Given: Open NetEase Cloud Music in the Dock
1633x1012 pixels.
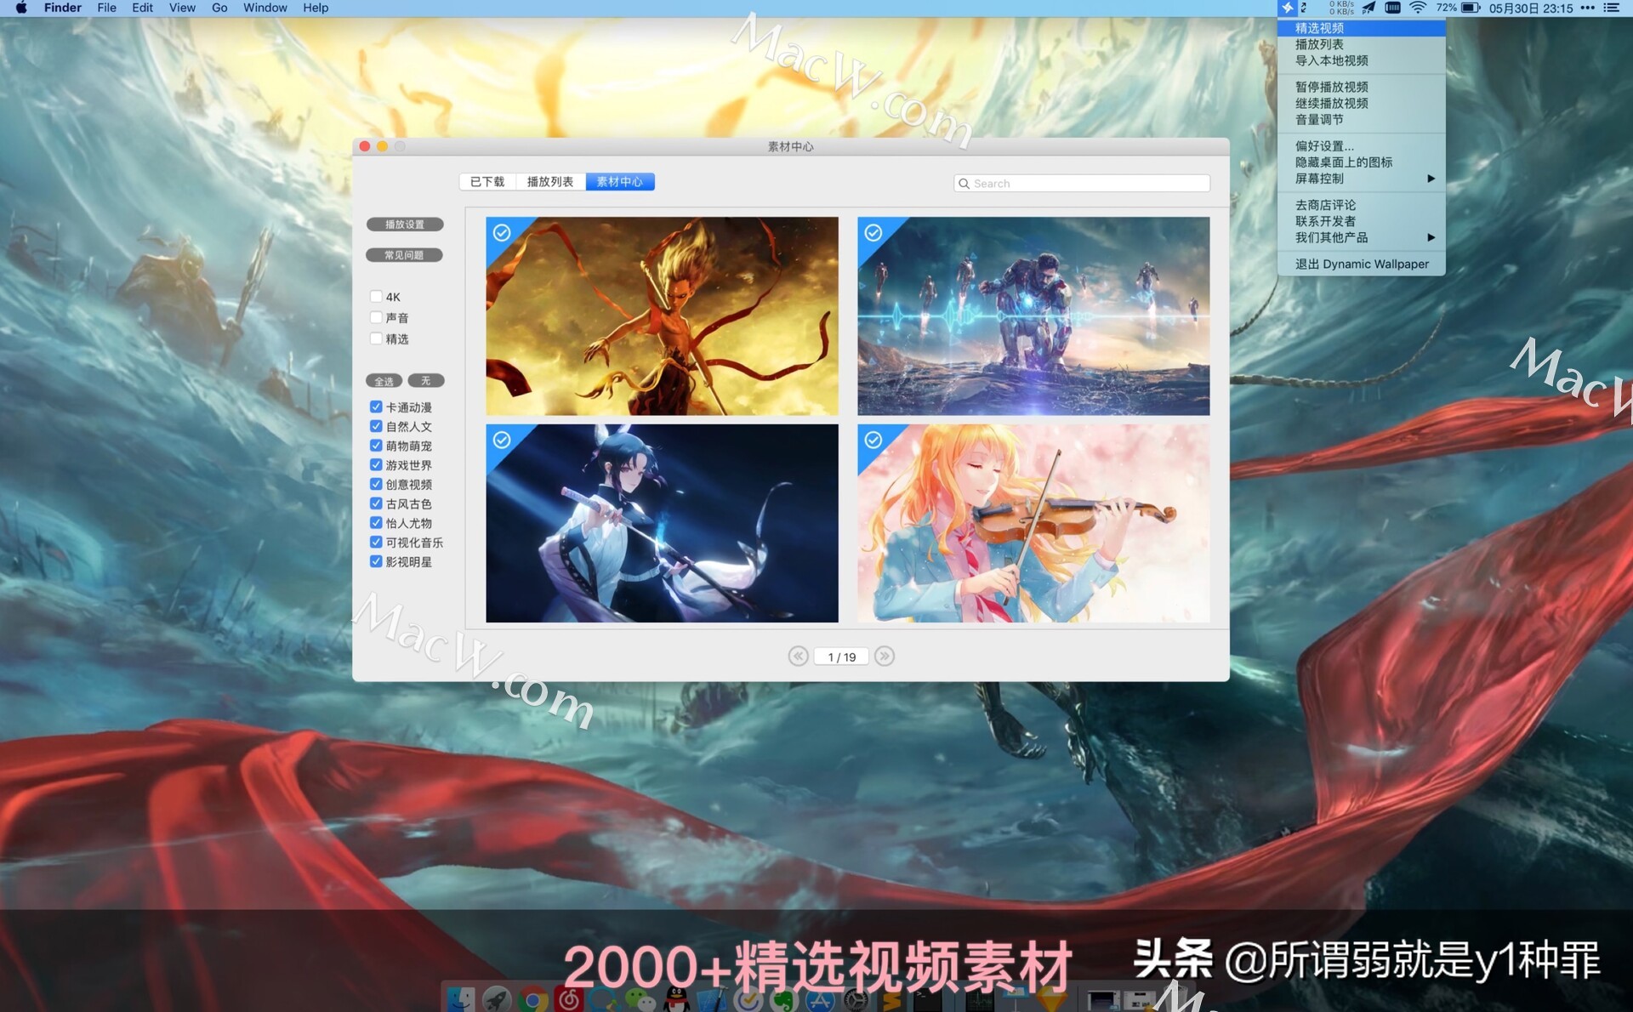Looking at the screenshot, I should [x=569, y=999].
